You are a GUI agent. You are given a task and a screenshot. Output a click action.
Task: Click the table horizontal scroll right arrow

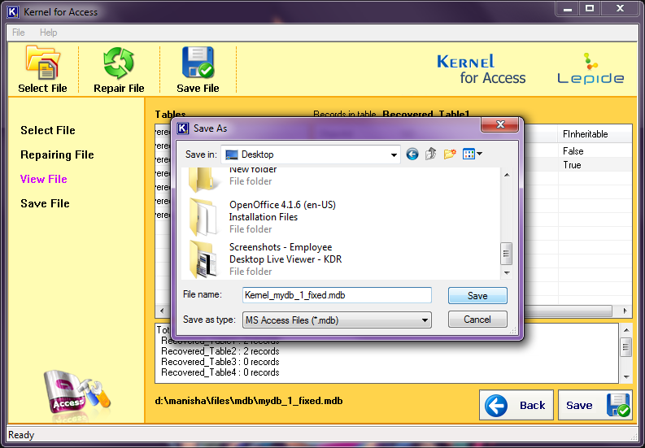[625, 311]
